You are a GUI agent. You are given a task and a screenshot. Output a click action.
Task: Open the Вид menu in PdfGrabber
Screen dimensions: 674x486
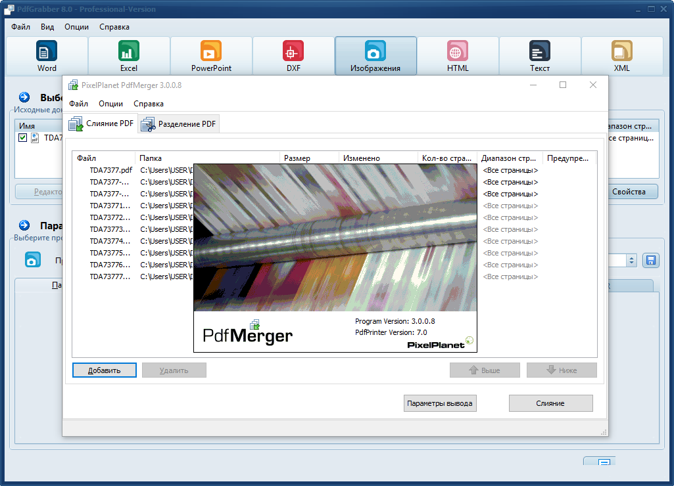[x=47, y=27]
